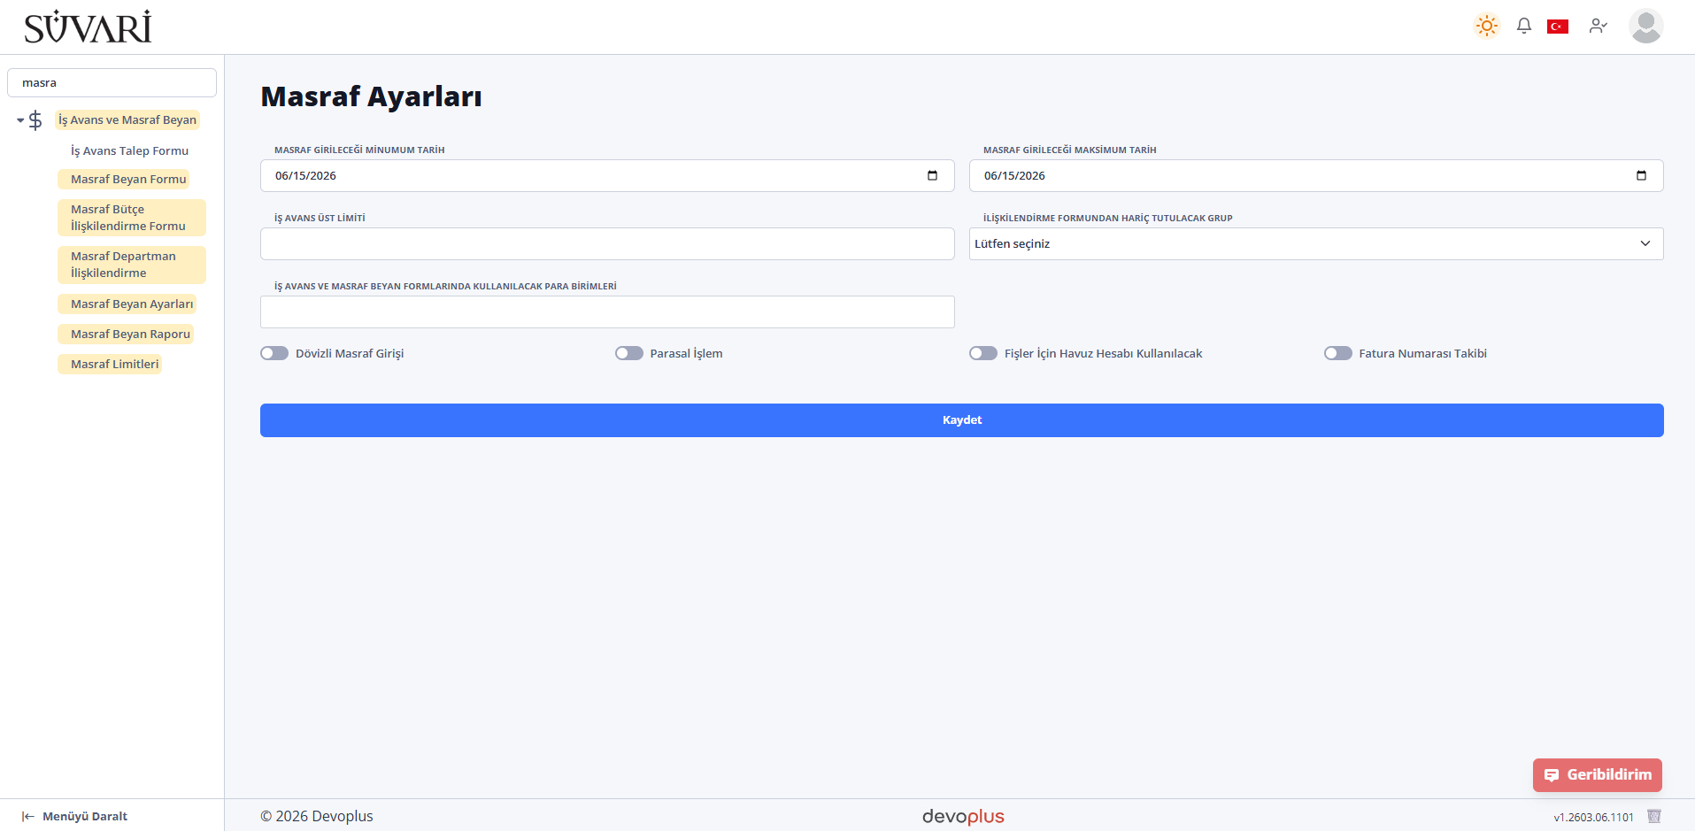Click the Masraf Ayarları page heading
The height and width of the screenshot is (831, 1695).
tap(371, 96)
